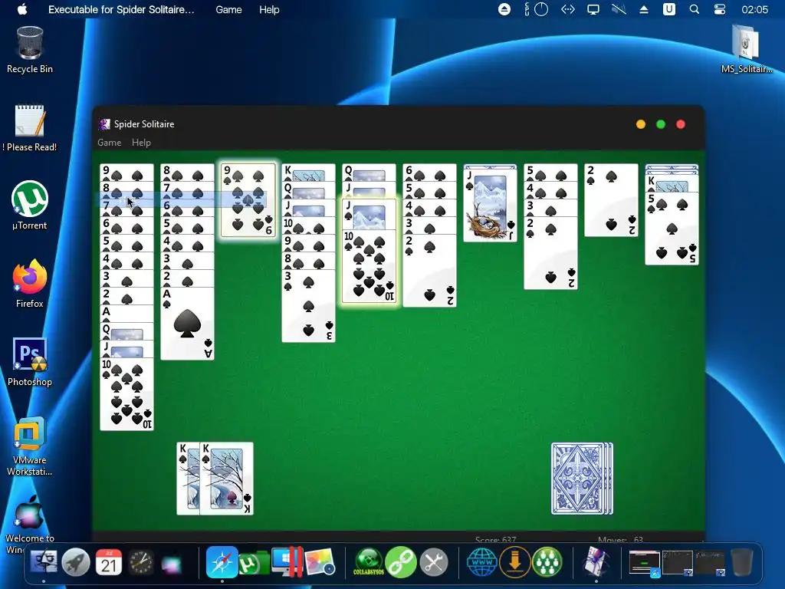Viewport: 785px width, 589px height.
Task: Click the CPU meter icon in menu bar
Action: point(536,9)
